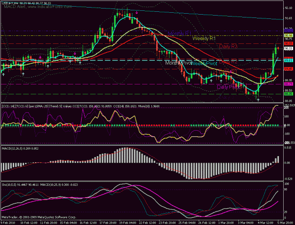The width and height of the screenshot is (295, 225).
Task: Click the 16 Feb 12:00 time label
Action: (x=88, y=223)
